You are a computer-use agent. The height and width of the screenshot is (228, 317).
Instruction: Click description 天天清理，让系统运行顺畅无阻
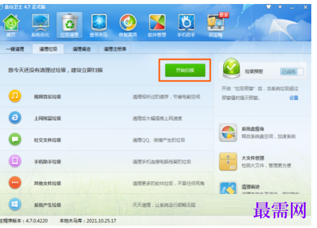[164, 205]
